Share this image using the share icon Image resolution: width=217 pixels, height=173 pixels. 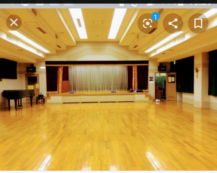173,24
